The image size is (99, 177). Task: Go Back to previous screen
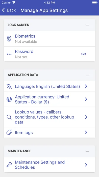[9, 10]
